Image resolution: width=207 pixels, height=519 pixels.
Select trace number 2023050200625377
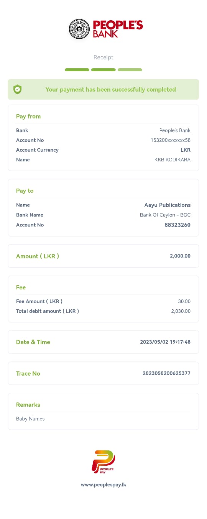tap(167, 373)
